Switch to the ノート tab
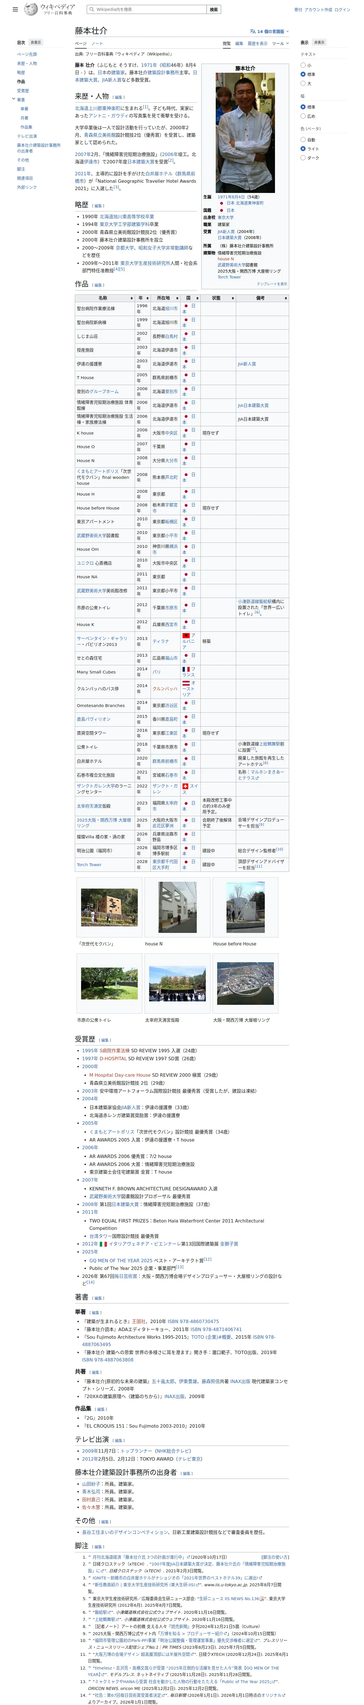The height and width of the screenshot is (1705, 364). pos(97,44)
